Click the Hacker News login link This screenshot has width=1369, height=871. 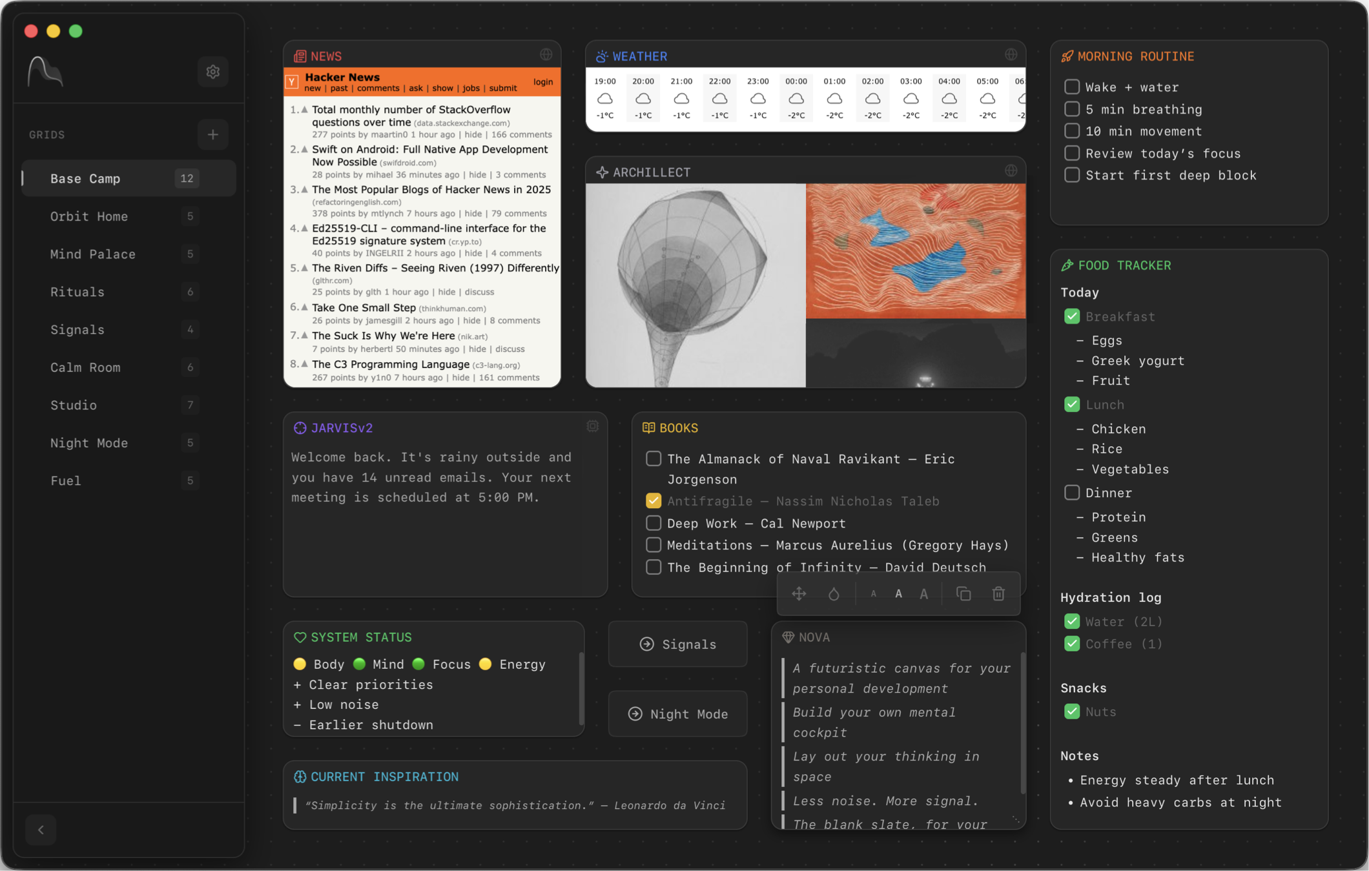(542, 82)
